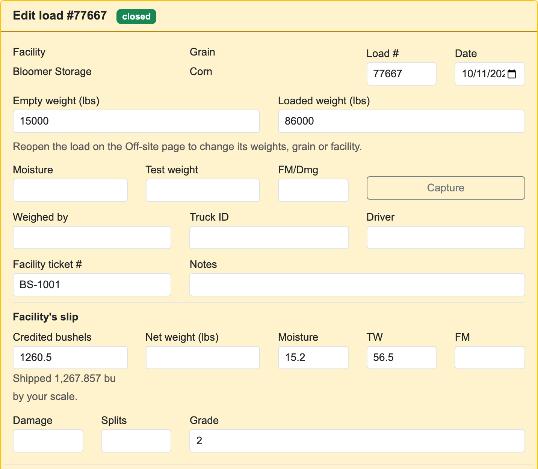Click the TW field showing 56.5
The width and height of the screenshot is (538, 469).
coord(401,358)
